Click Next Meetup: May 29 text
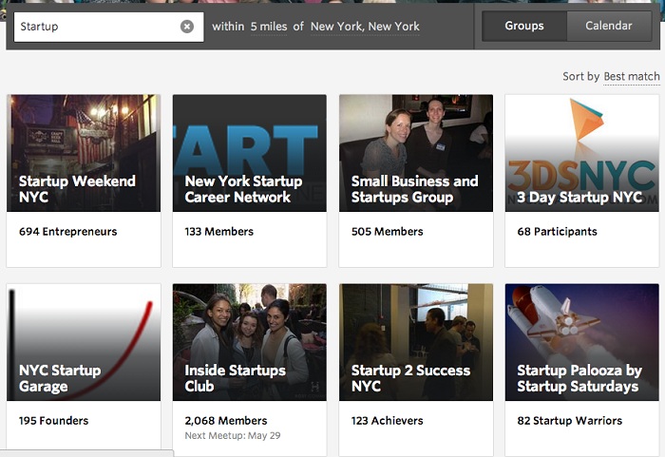This screenshot has height=457, width=665. click(x=233, y=436)
